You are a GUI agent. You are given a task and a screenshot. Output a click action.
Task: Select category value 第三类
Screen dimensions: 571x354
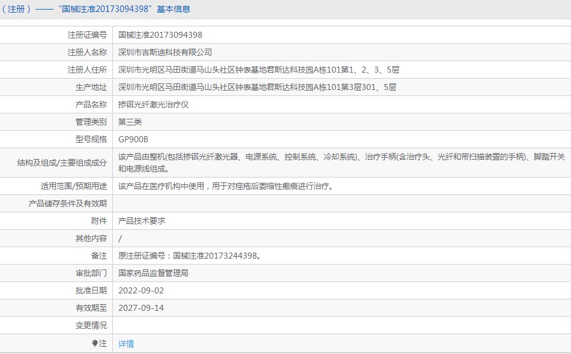coord(130,122)
